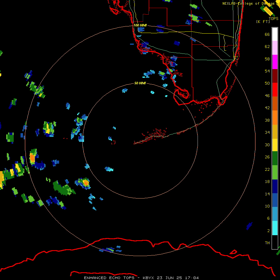Click the "23 JUN 25" date text
Screen dimensions: 280x280
[169, 278]
